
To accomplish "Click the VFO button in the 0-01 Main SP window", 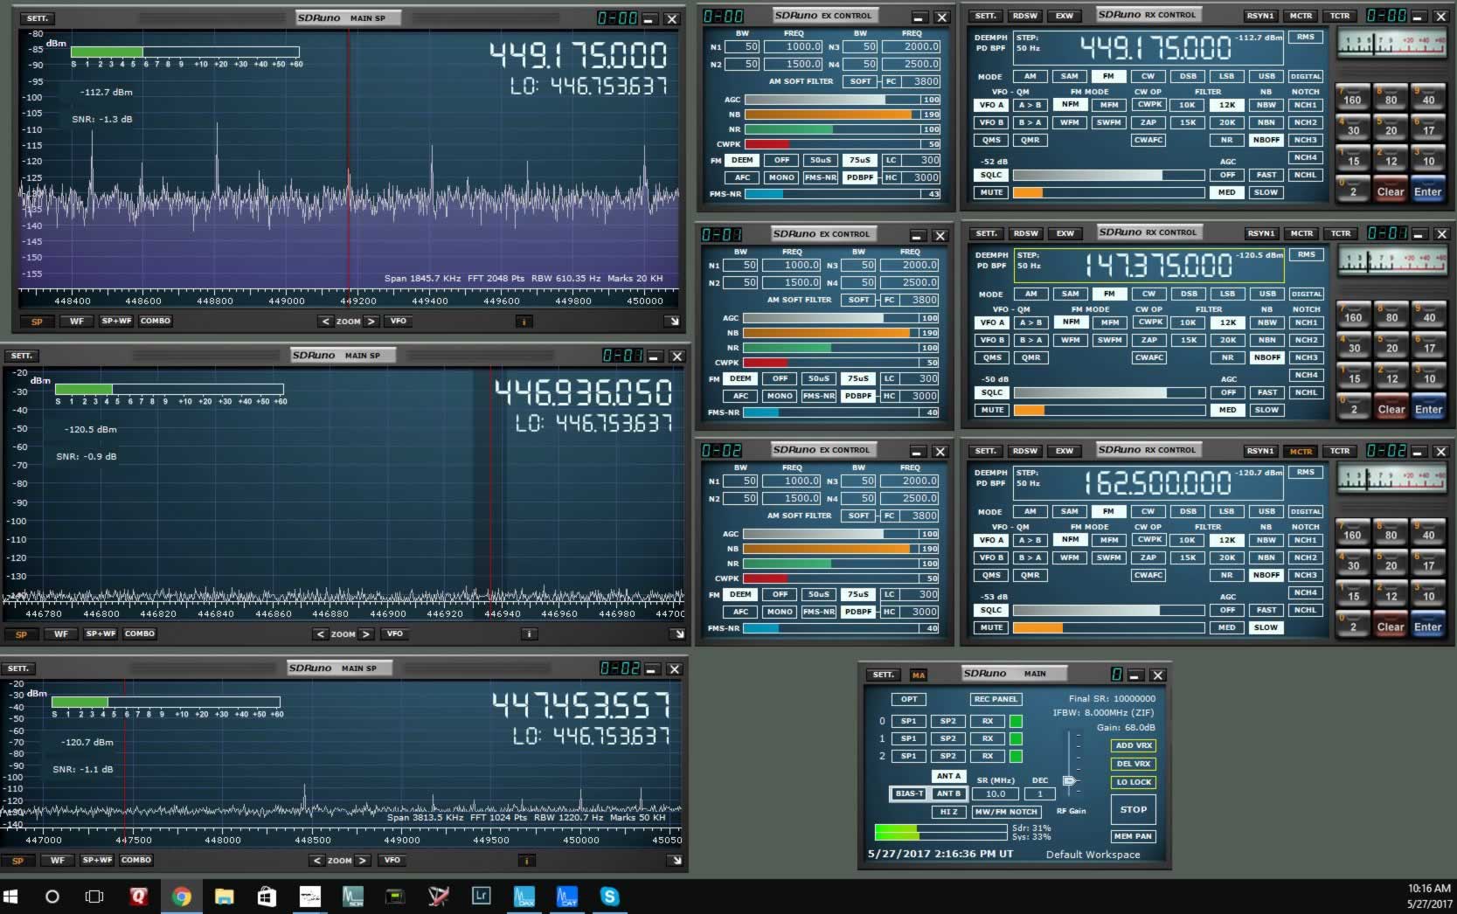I will [x=395, y=634].
